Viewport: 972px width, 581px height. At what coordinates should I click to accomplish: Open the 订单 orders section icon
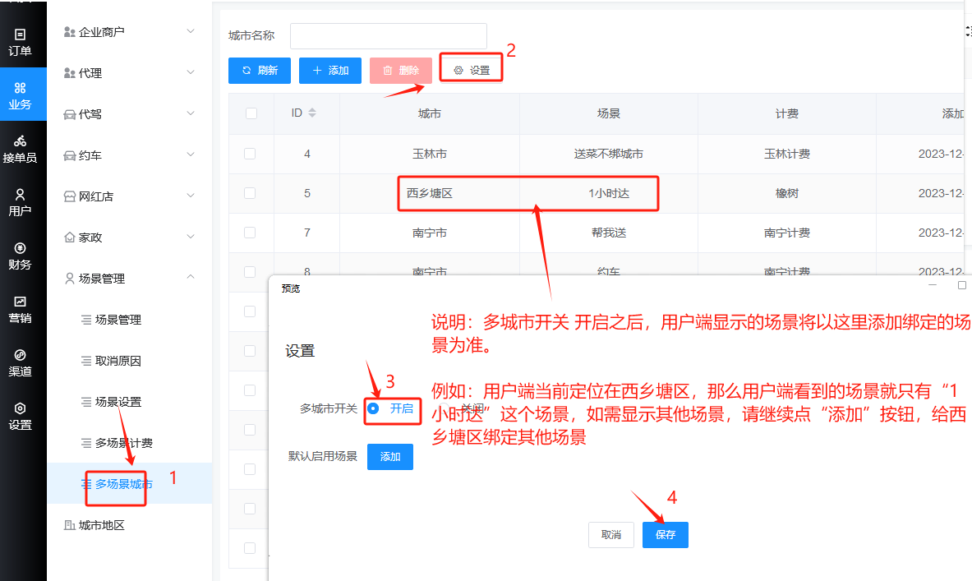(20, 35)
